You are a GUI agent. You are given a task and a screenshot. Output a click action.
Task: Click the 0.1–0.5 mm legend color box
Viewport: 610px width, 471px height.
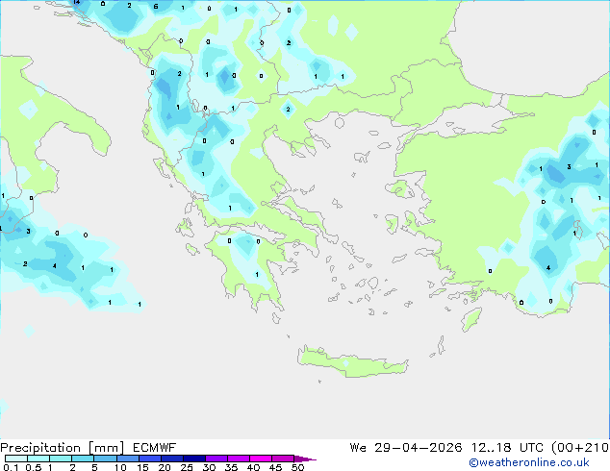click(x=16, y=459)
